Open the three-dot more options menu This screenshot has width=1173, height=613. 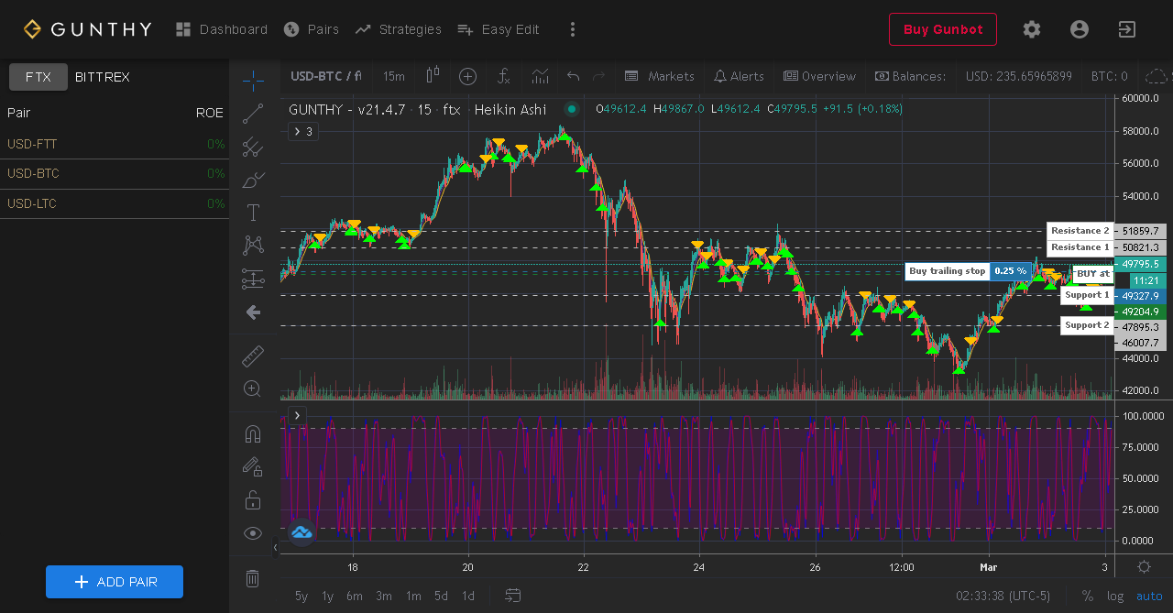(x=573, y=29)
